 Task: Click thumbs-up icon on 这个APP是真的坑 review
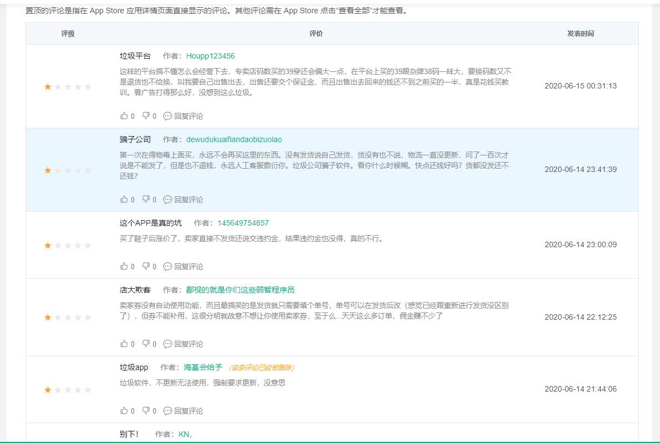click(x=124, y=266)
